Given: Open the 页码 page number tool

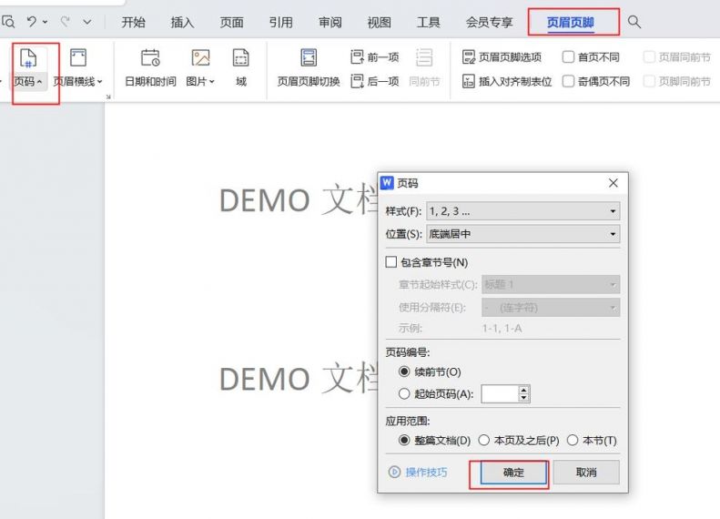Looking at the screenshot, I should [x=28, y=68].
